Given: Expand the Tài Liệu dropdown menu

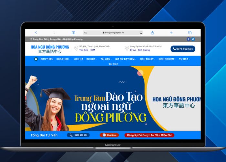Looking at the screenshot, I should pyautogui.click(x=106, y=59).
